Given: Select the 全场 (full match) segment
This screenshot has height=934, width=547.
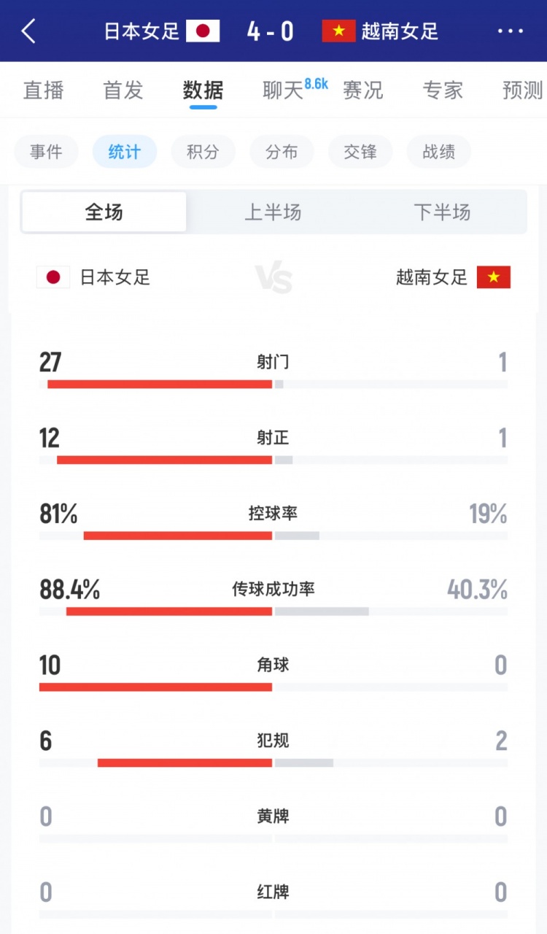Looking at the screenshot, I should 104,212.
